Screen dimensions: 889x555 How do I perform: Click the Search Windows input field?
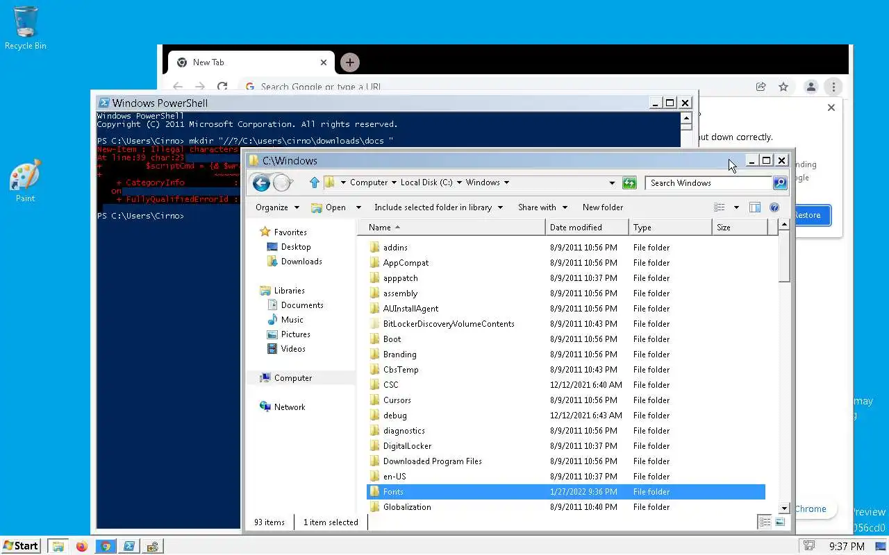[x=708, y=183]
